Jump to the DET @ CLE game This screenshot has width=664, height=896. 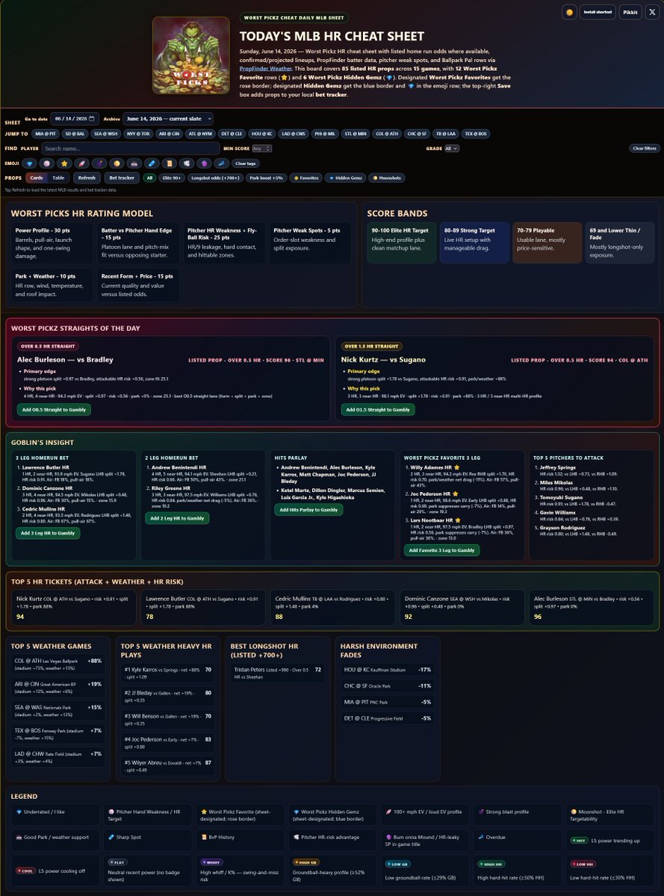point(232,134)
